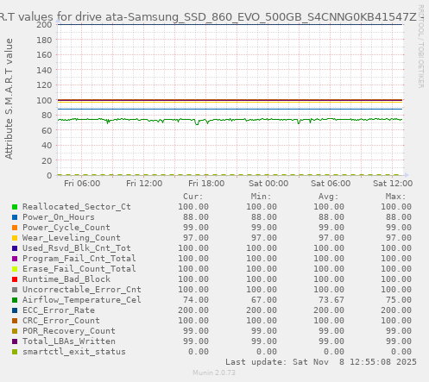
Task: Click the Wear_Leveling_Count yellow legend swatch
Action: (x=15, y=238)
